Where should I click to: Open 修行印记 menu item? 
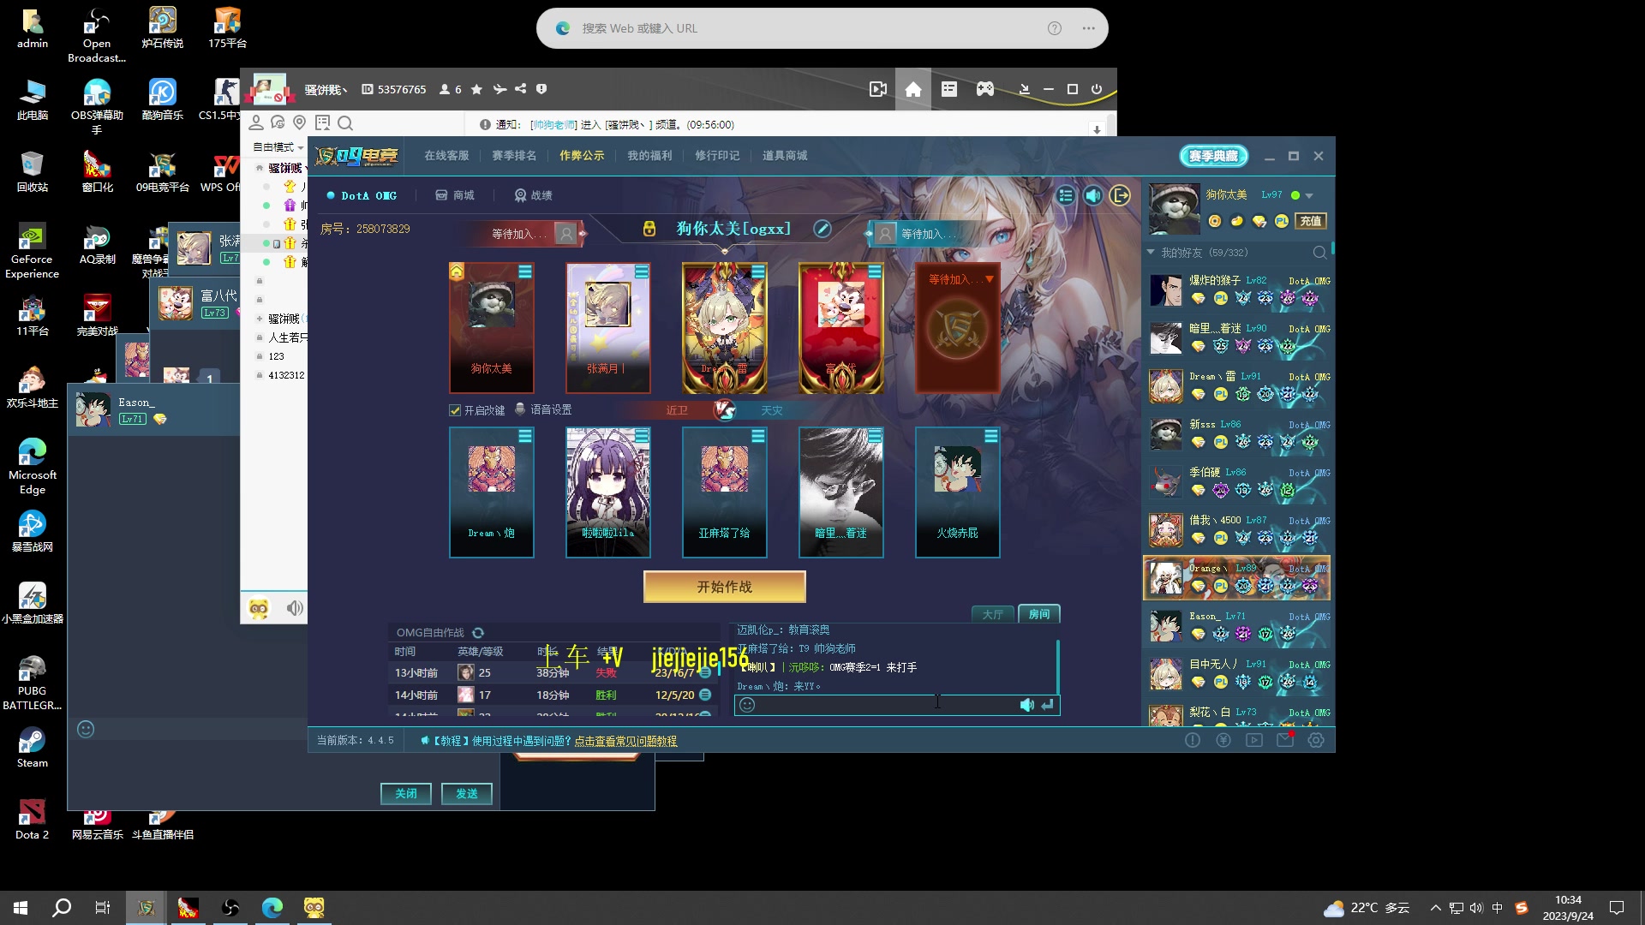(x=717, y=156)
